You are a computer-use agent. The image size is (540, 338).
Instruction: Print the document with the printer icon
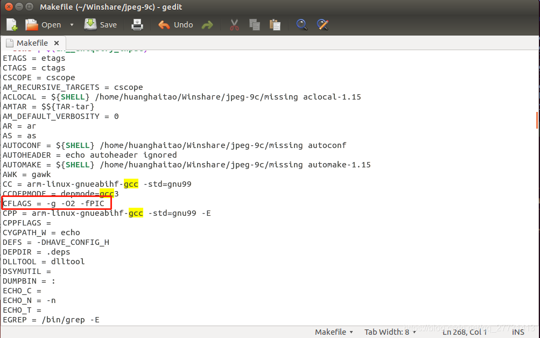coord(137,25)
